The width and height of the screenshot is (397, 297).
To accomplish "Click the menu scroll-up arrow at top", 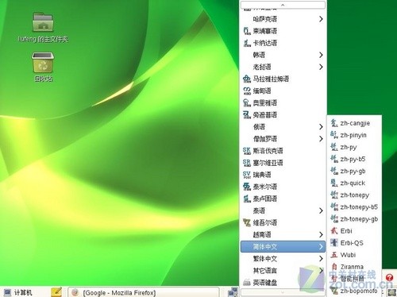I will point(283,5).
